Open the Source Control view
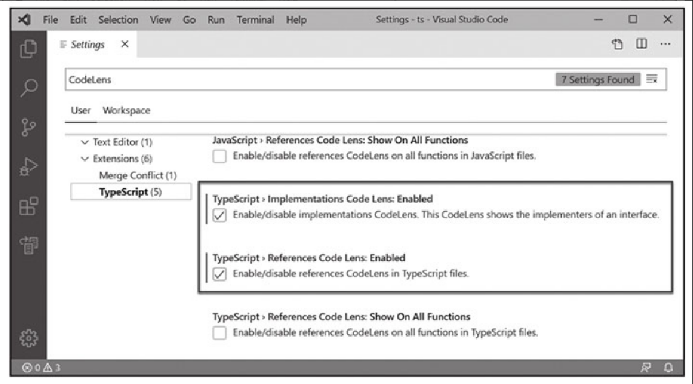The height and width of the screenshot is (384, 693). coord(29,127)
